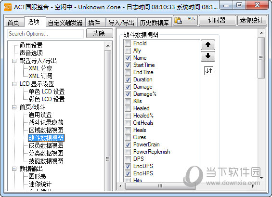Enable the EndTime checkbox

pos(128,72)
